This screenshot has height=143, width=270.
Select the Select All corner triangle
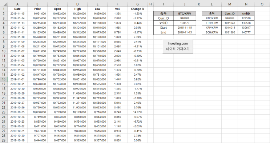coord(5,4)
